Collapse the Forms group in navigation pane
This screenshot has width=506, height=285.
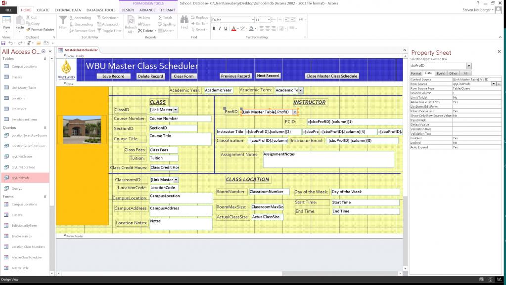(45, 197)
